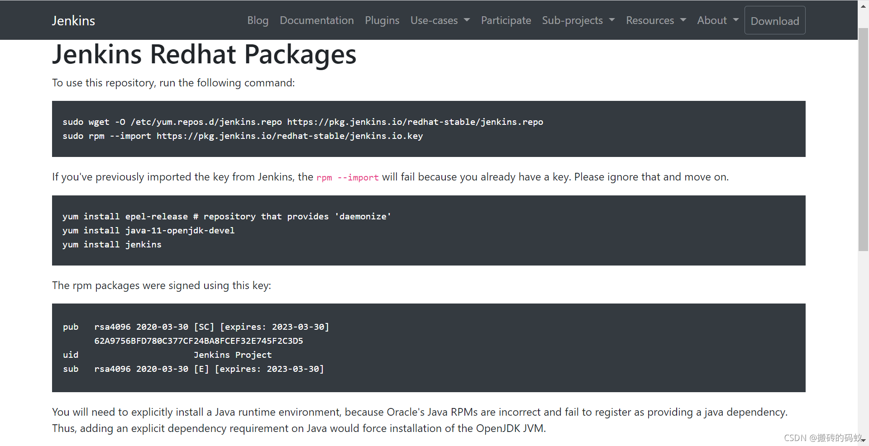Click the 'sub rsa4096 2020-03-30 [E]' line
Screen dimensions: 869x446
tap(193, 369)
